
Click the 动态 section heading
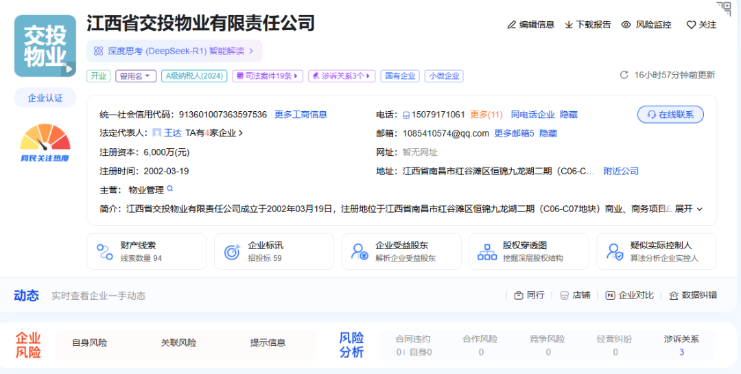(26, 296)
